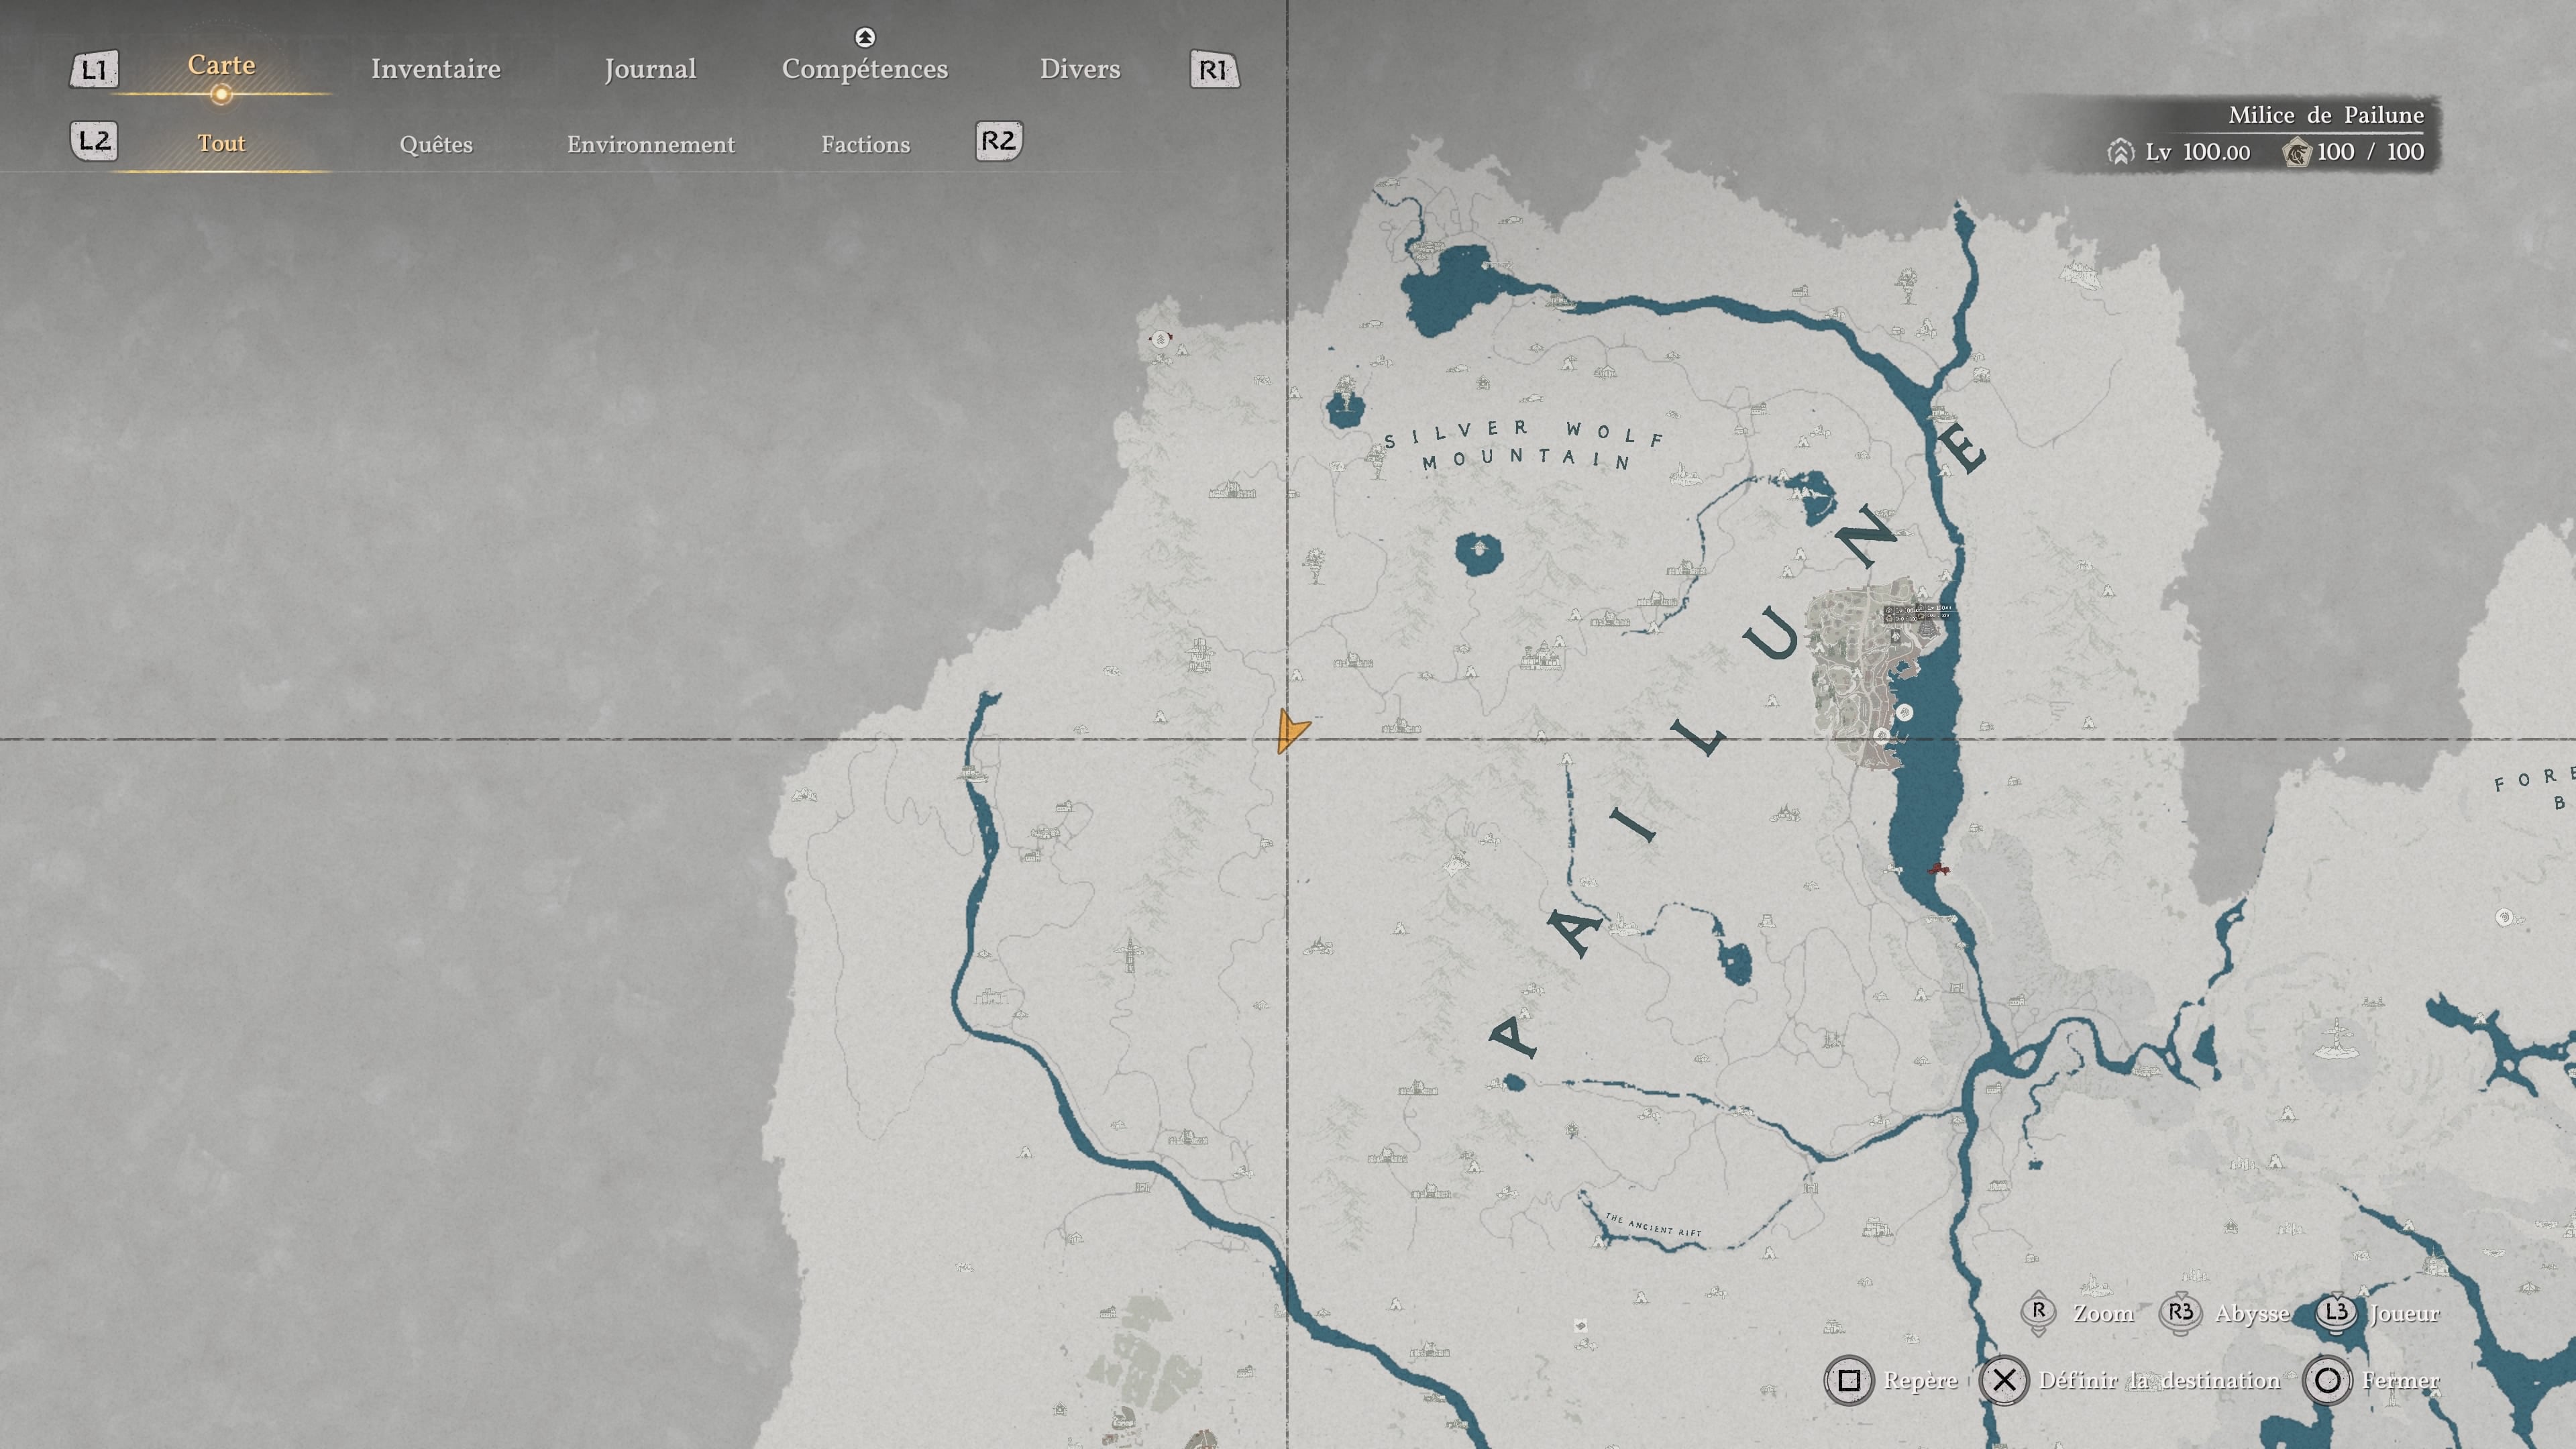The height and width of the screenshot is (1449, 2576).
Task: Click the red marker on the lake
Action: pos(1938,869)
